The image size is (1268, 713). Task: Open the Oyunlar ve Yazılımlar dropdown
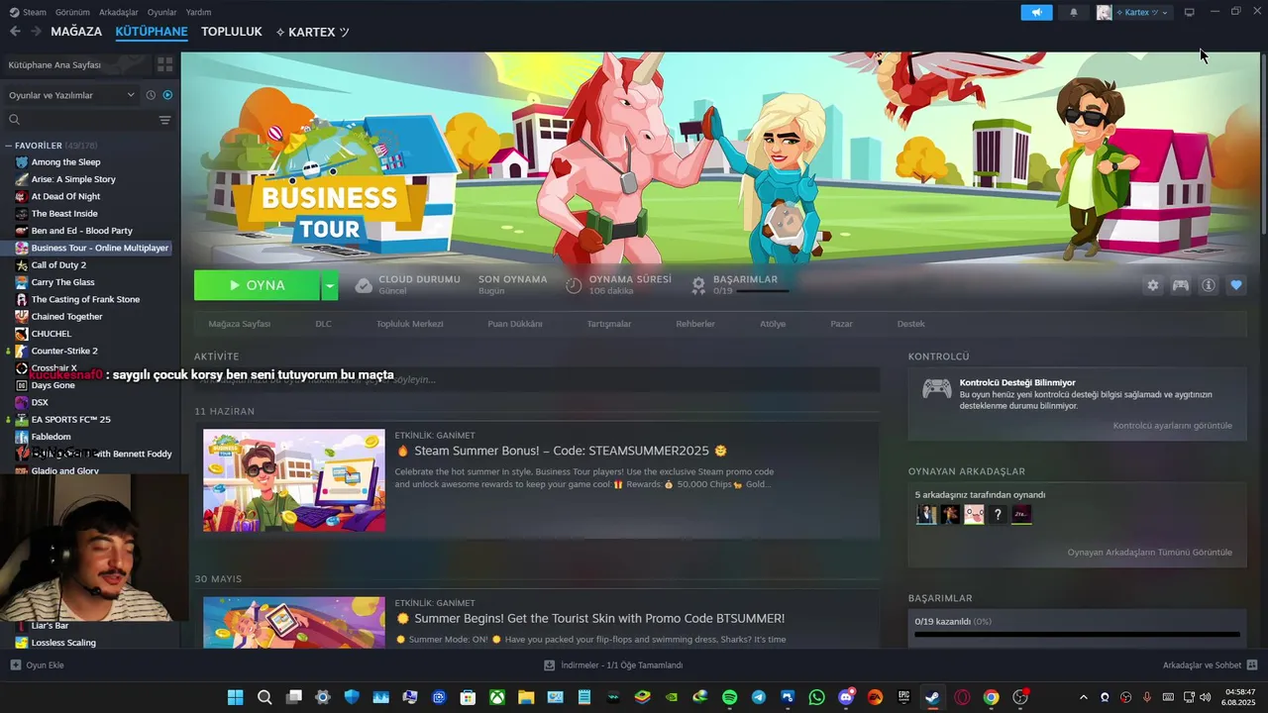tap(71, 95)
